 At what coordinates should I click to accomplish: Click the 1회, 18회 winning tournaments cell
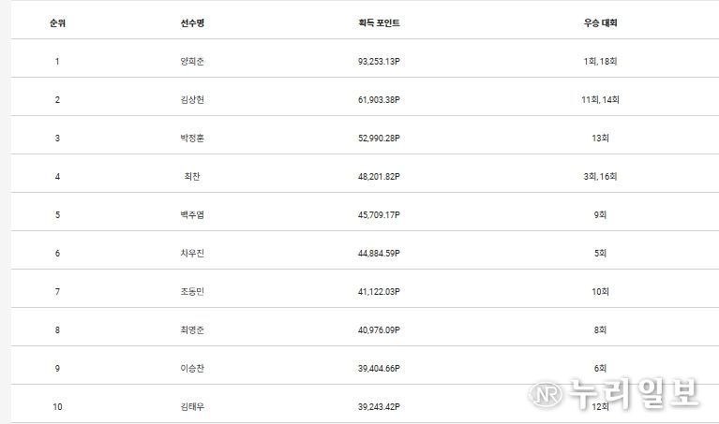tap(600, 62)
